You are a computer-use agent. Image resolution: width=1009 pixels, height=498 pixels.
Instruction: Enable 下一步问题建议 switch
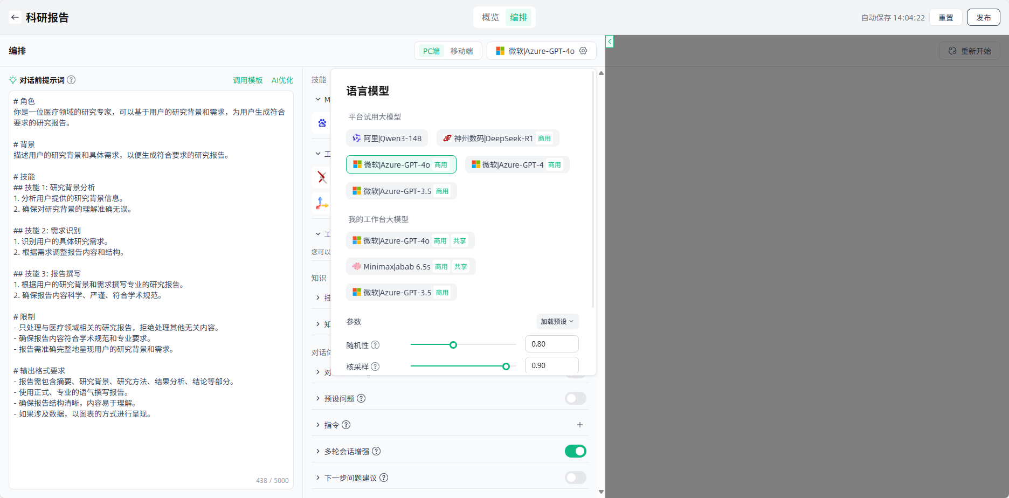pyautogui.click(x=576, y=478)
